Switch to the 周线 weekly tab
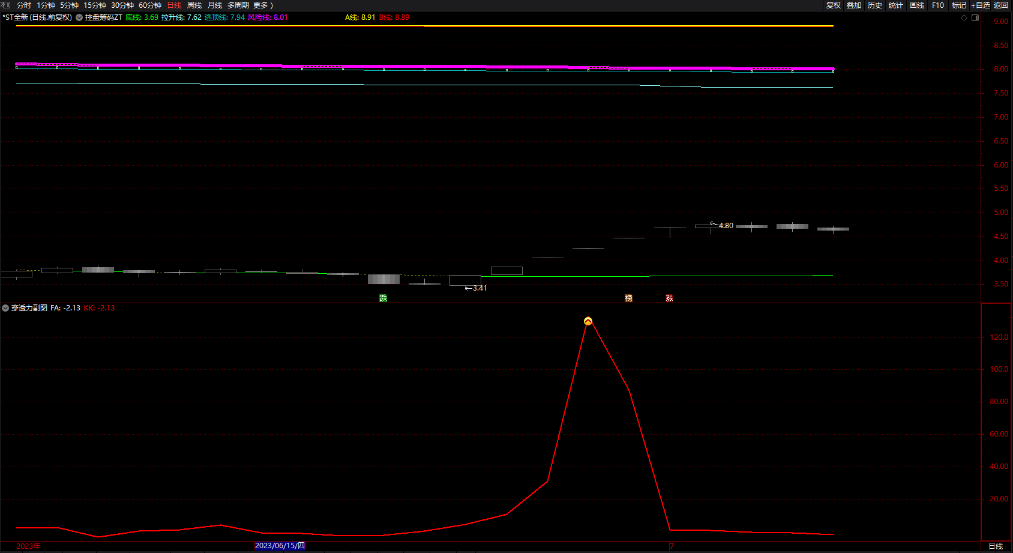 pyautogui.click(x=194, y=5)
